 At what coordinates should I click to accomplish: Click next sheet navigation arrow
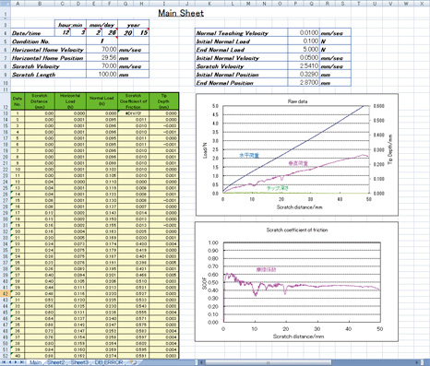(16, 362)
